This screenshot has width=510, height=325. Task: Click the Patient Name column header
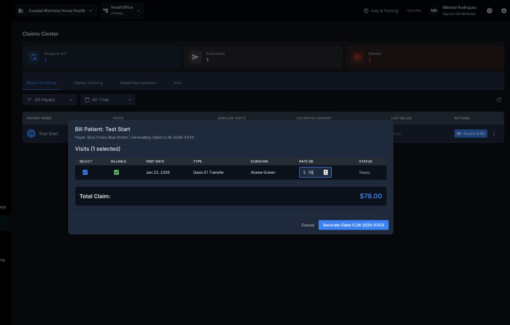click(x=39, y=118)
